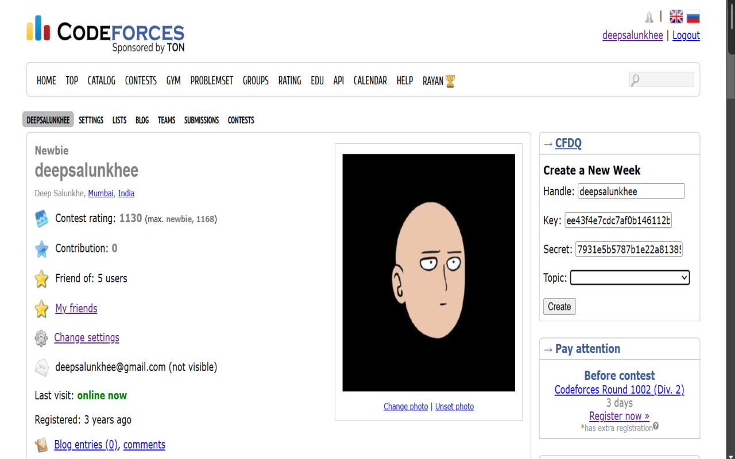Click the Create button

tap(559, 306)
